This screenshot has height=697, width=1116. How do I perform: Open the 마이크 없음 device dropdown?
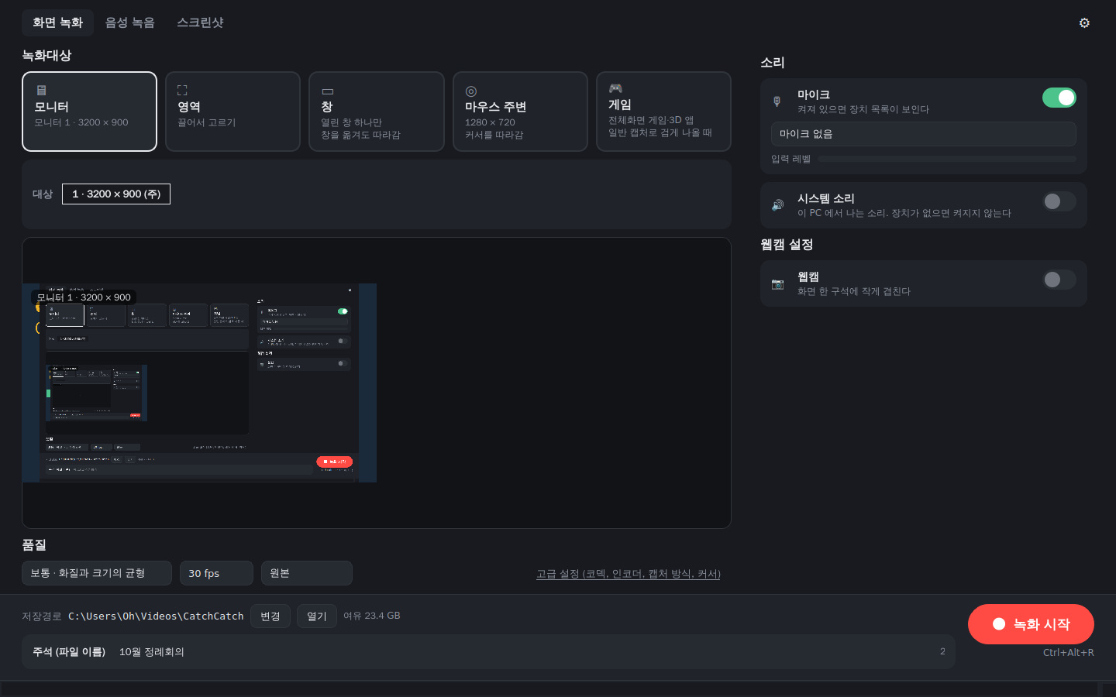point(923,134)
